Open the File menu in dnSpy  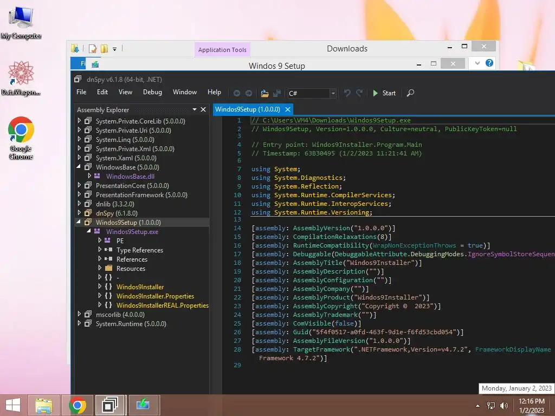(81, 92)
